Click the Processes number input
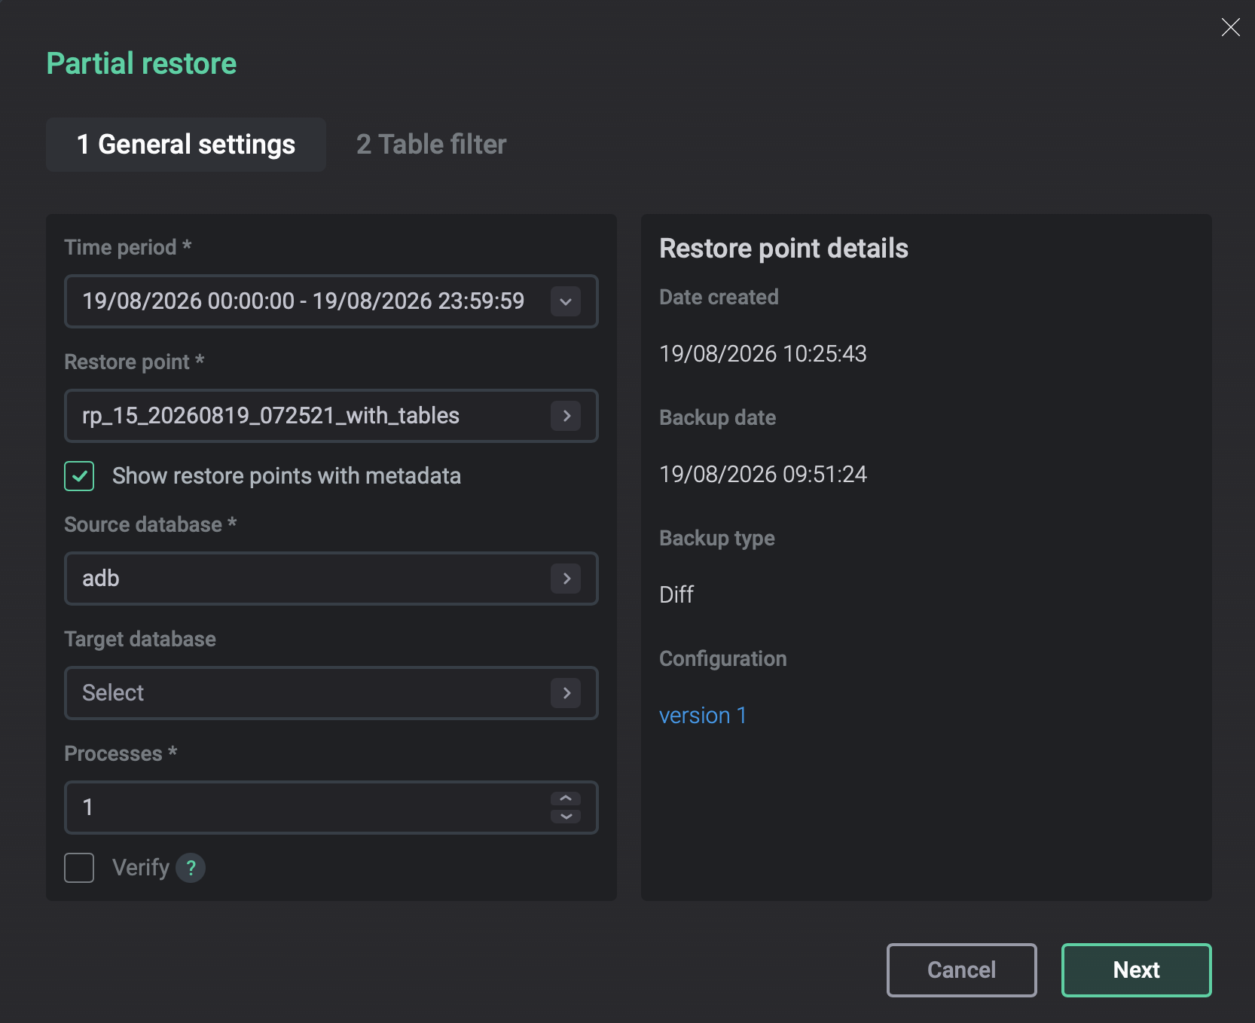Viewport: 1255px width, 1023px height. pos(331,808)
